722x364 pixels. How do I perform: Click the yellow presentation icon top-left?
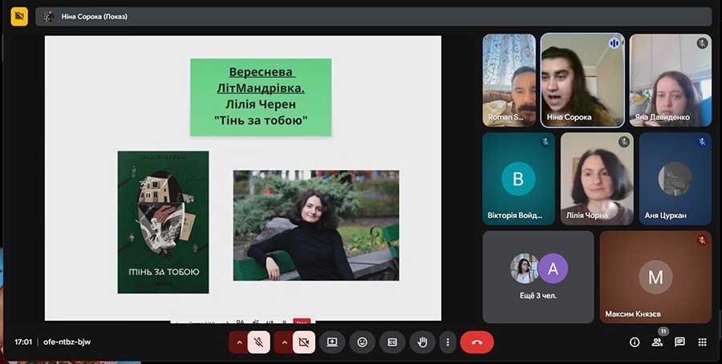19,16
